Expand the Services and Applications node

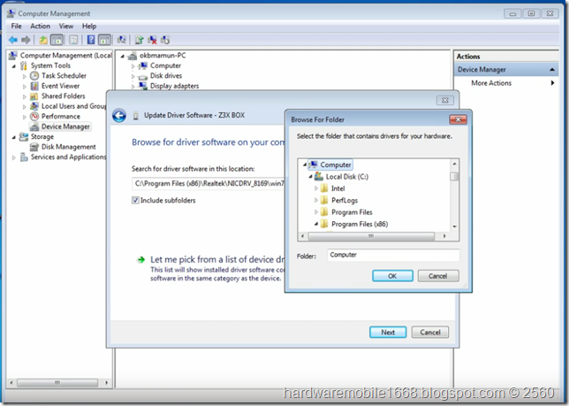click(14, 157)
